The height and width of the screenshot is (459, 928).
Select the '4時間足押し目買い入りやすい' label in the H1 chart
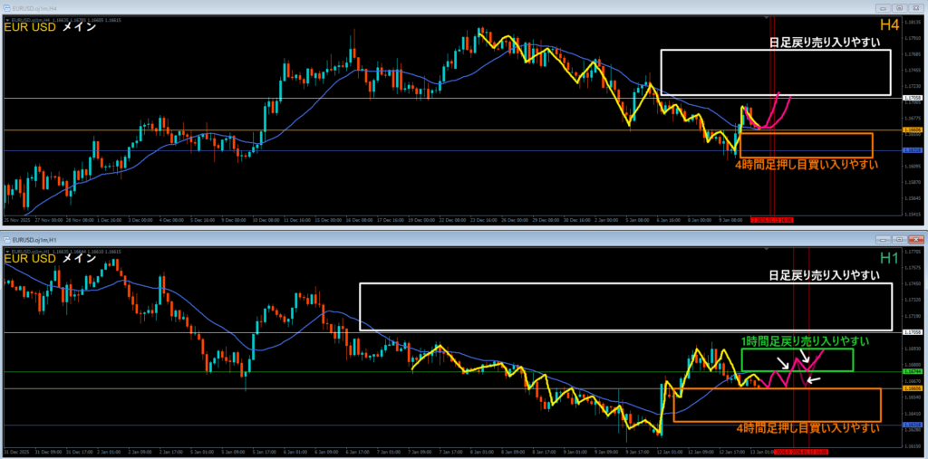(807, 427)
